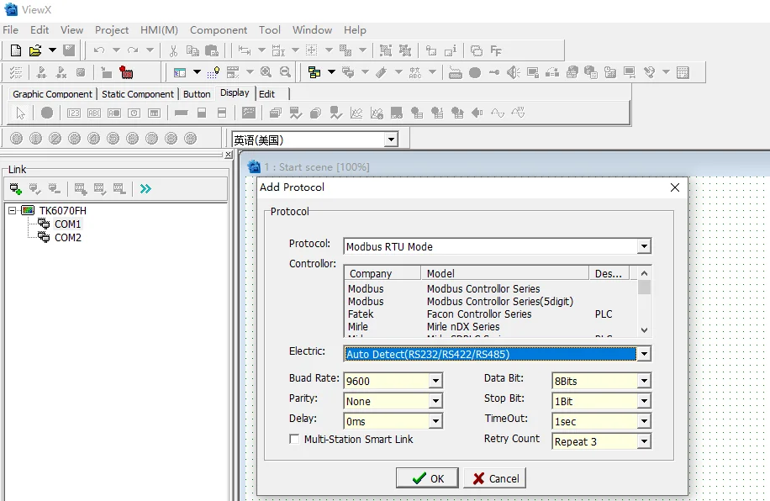Select COM2 in the Link tree
This screenshot has height=501, width=770.
point(67,237)
